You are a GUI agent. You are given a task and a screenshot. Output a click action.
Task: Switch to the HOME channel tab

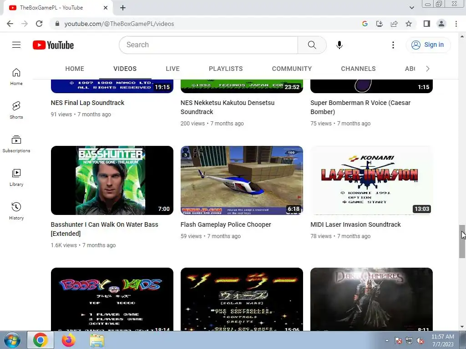pos(75,69)
